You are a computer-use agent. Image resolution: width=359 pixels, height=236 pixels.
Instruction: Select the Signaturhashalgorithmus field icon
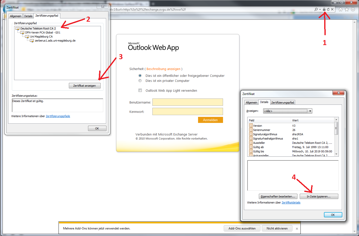tap(251, 139)
